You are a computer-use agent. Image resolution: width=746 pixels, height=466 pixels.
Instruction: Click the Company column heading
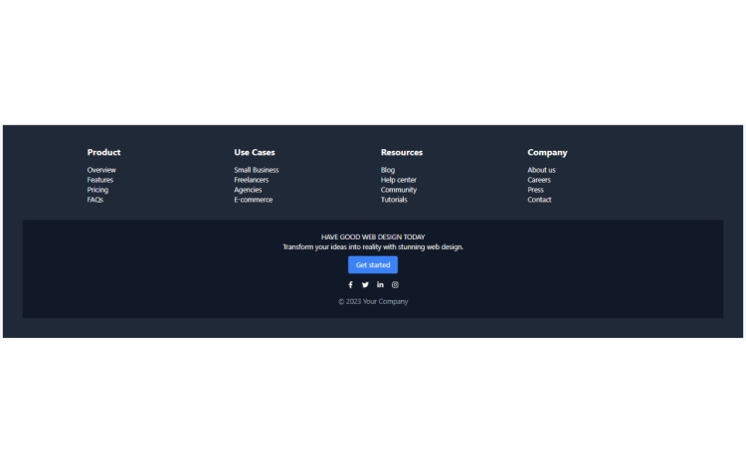547,152
